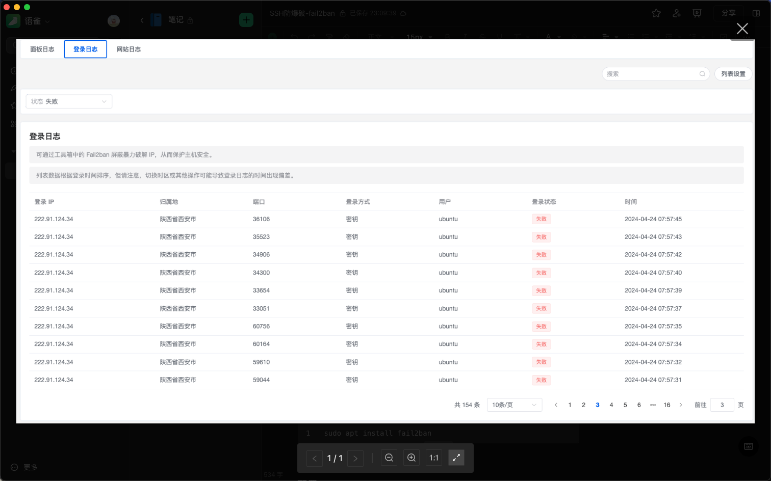Screen dimensions: 771x481
Task: Click the 端口 column header
Action: (x=259, y=202)
